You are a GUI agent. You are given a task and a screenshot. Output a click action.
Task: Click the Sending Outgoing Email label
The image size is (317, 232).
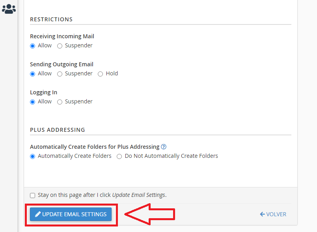(x=62, y=64)
